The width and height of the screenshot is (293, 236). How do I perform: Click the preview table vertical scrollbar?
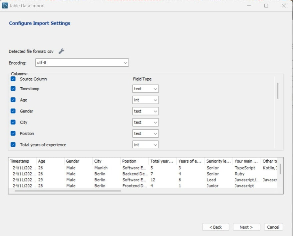280,169
